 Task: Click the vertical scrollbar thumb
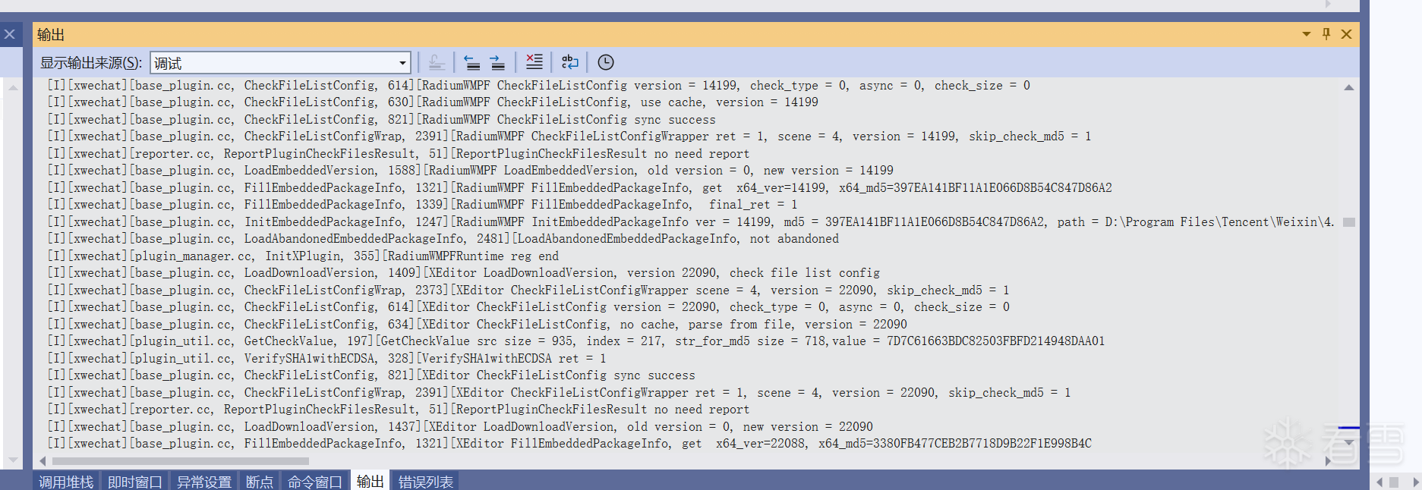click(1349, 222)
